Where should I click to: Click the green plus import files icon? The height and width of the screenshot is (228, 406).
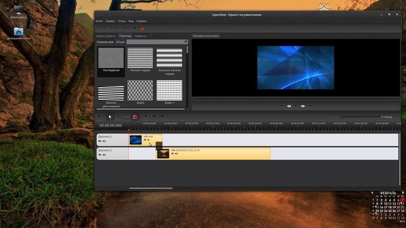[x=134, y=28]
